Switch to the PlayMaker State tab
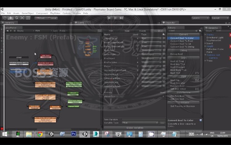Viewport: 231px width, 145px height. click(127, 31)
